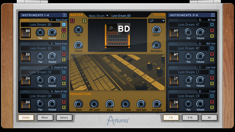
Task: Click the Shift Range parameter knob
Action: click(x=157, y=104)
